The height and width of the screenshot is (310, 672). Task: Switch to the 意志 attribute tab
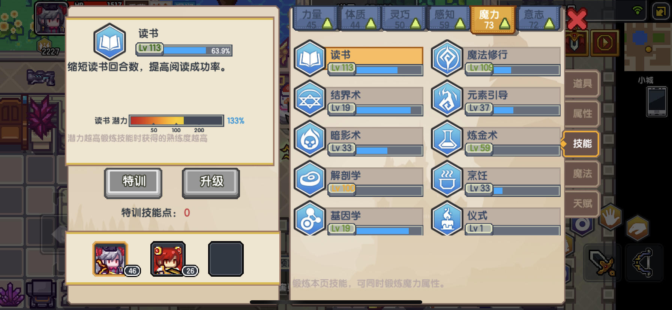pyautogui.click(x=537, y=19)
